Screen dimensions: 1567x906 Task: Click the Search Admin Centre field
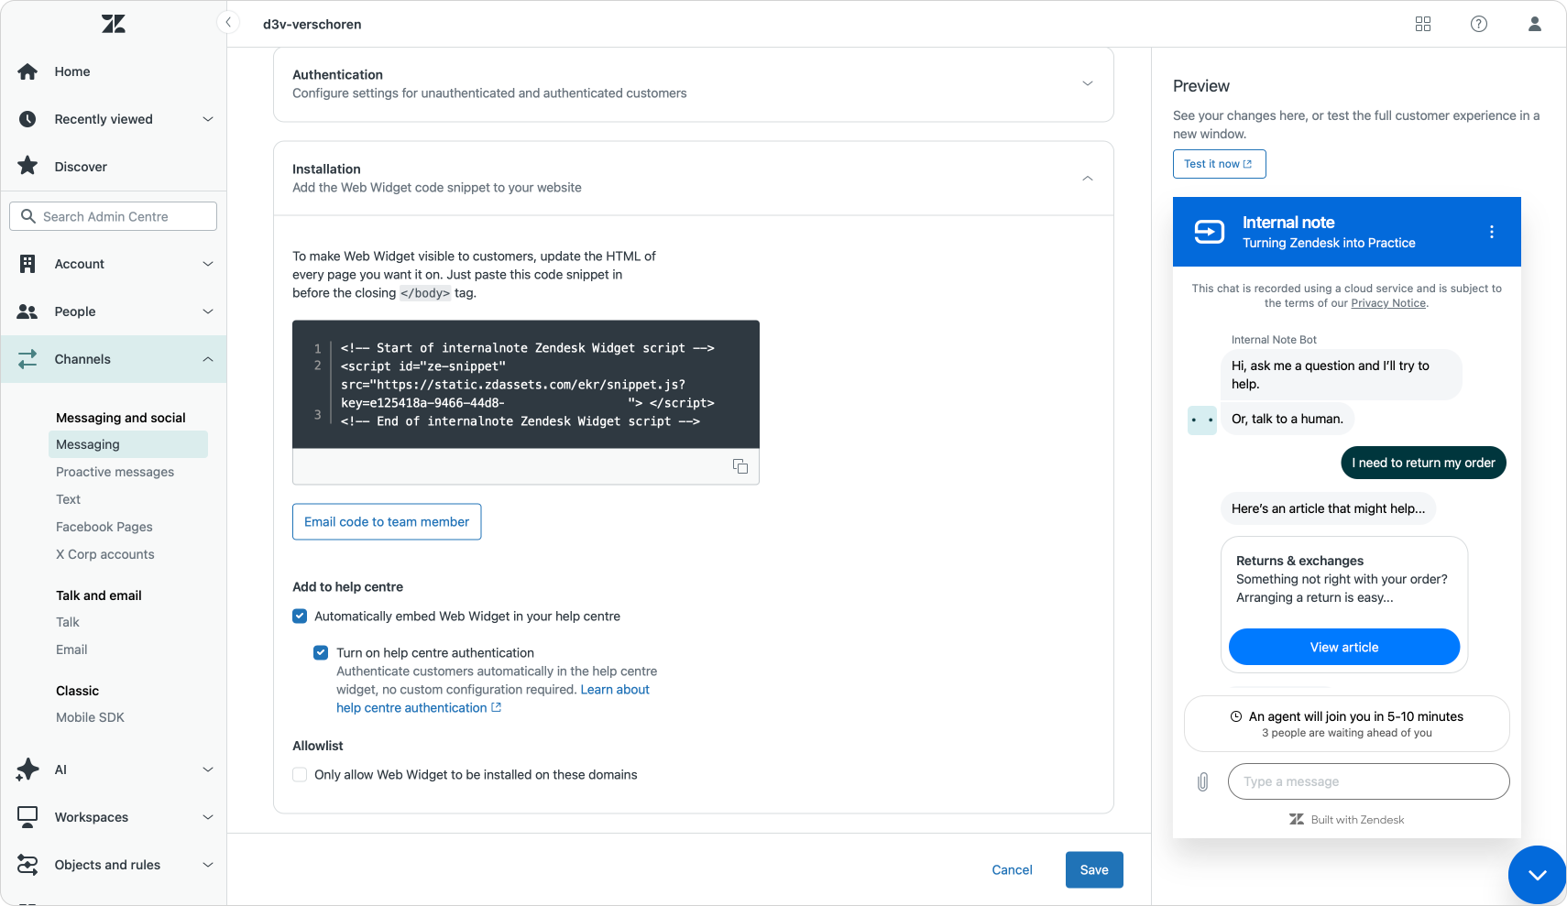click(x=114, y=216)
